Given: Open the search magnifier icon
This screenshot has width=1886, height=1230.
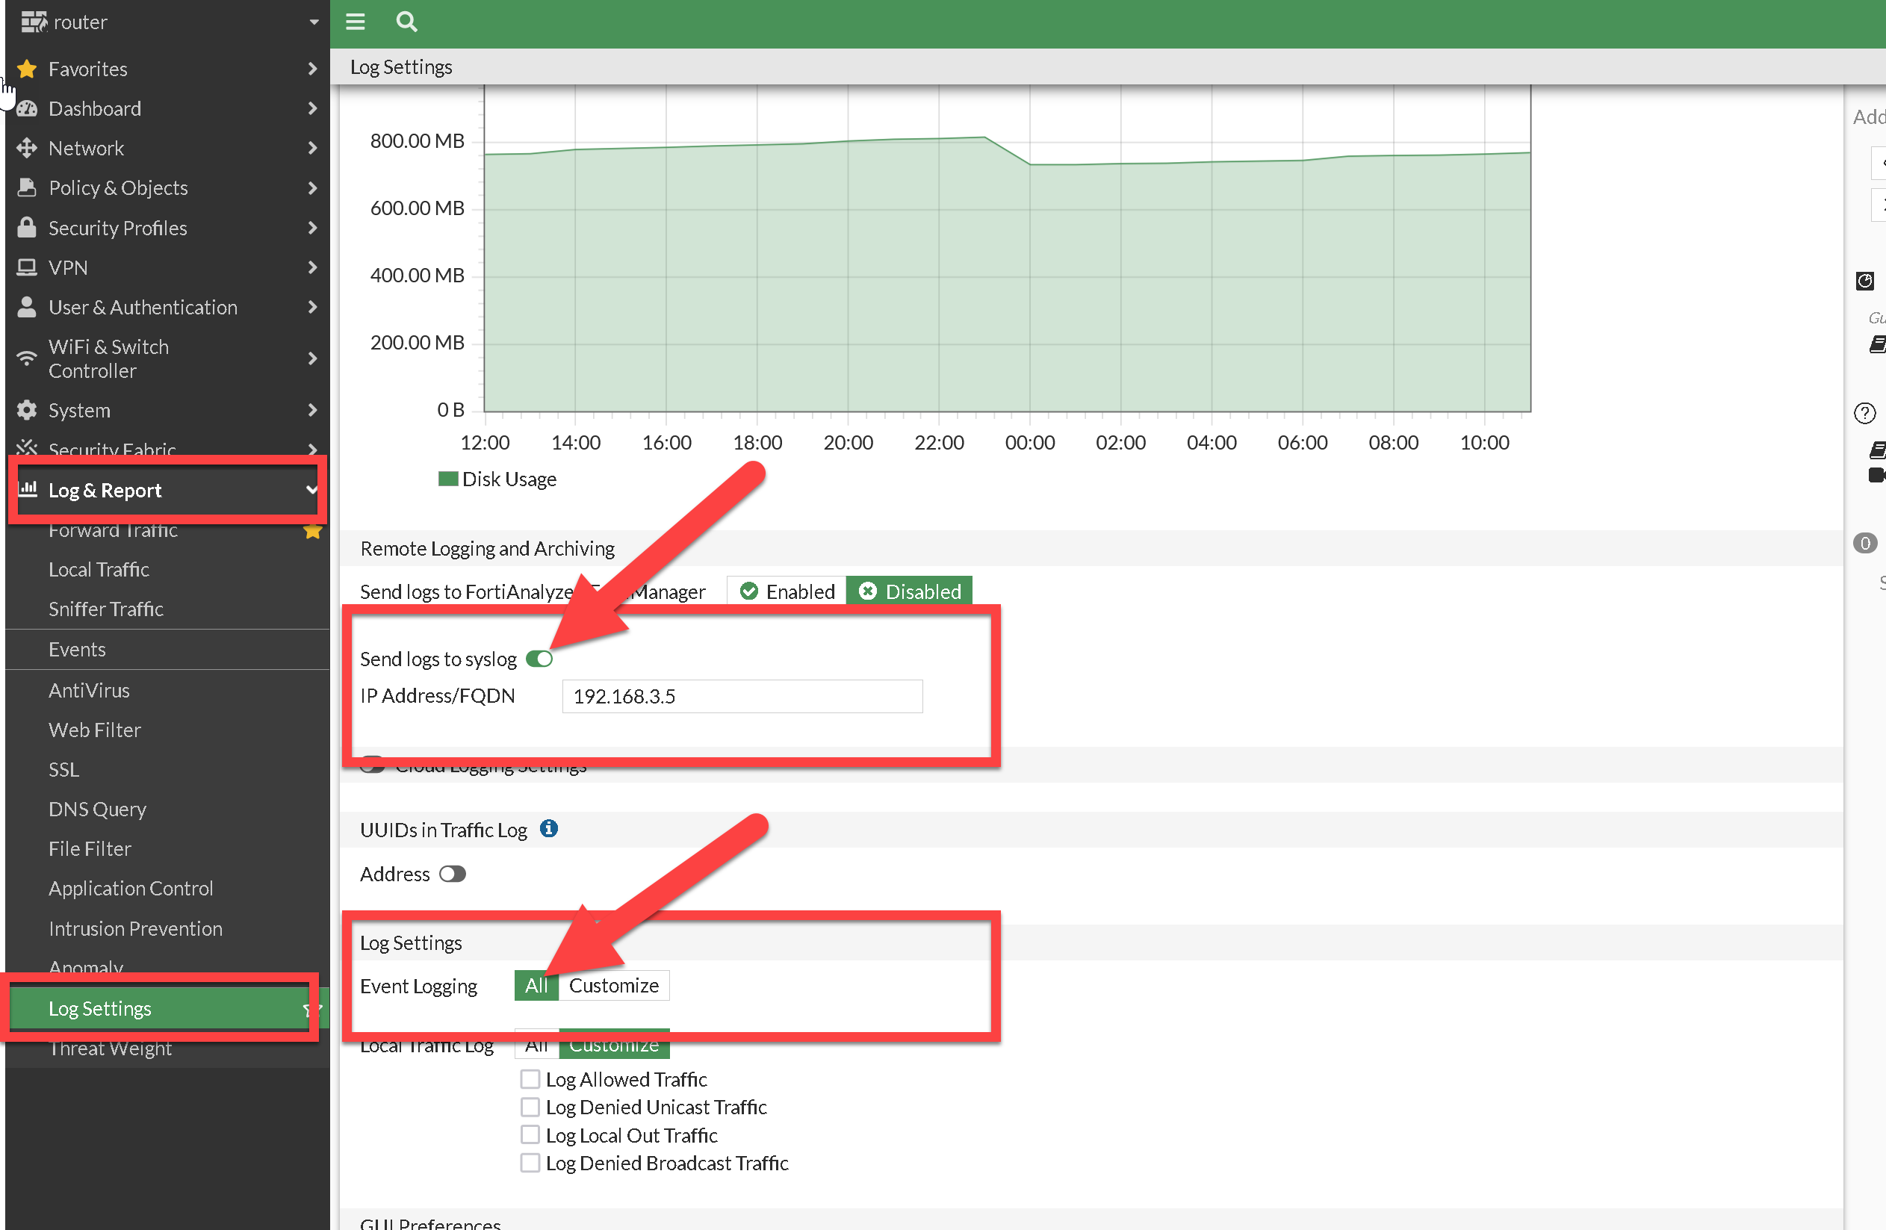Looking at the screenshot, I should point(406,22).
